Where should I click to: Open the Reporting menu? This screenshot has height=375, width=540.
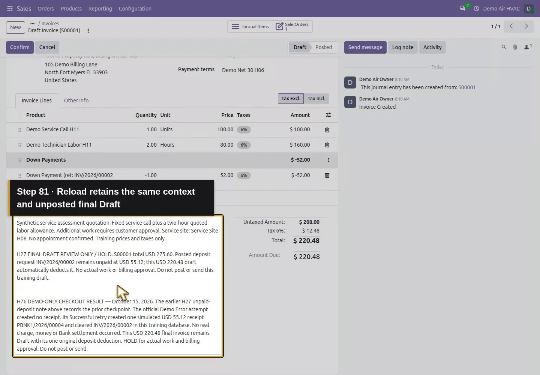pyautogui.click(x=100, y=8)
